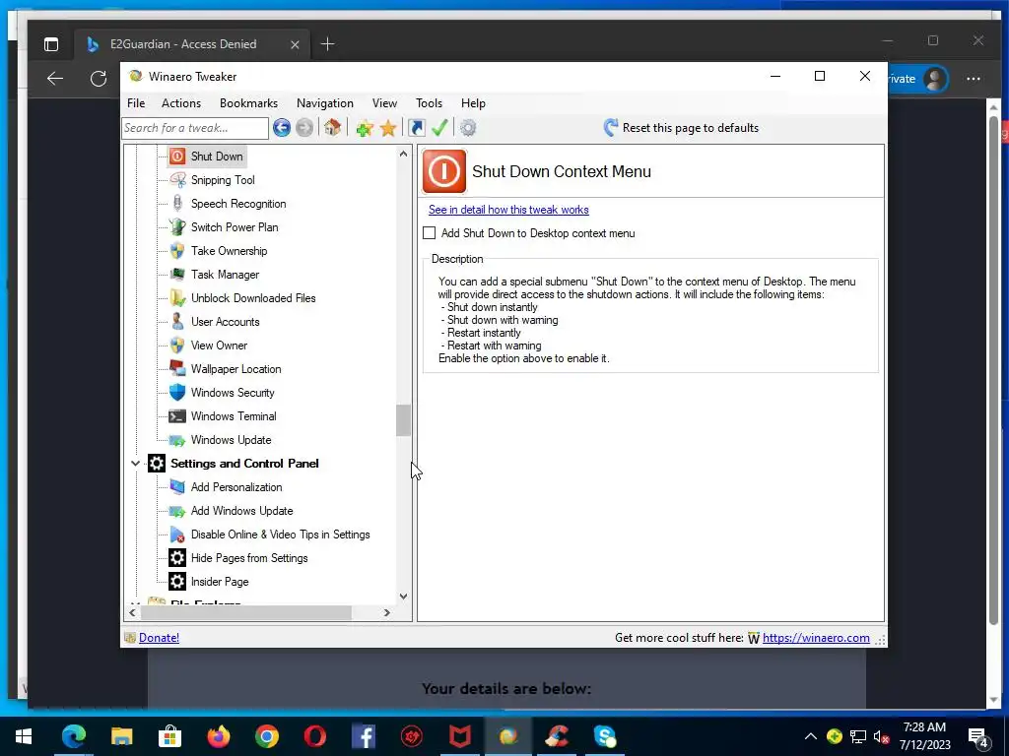Image resolution: width=1009 pixels, height=756 pixels.
Task: Click the tree scroll up arrow
Action: pos(403,154)
